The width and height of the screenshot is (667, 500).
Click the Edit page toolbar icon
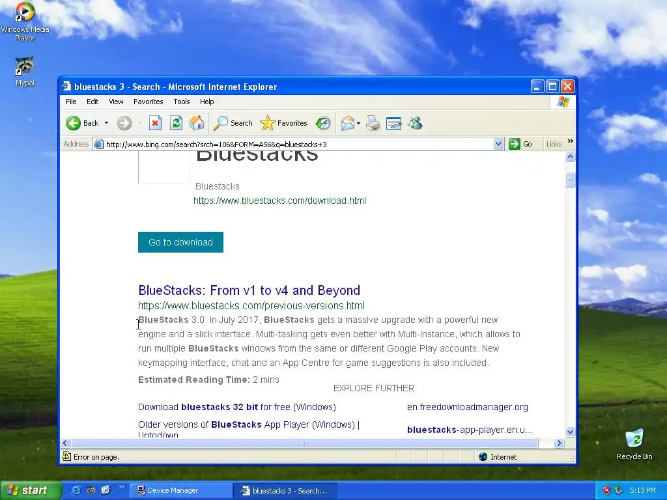[393, 123]
